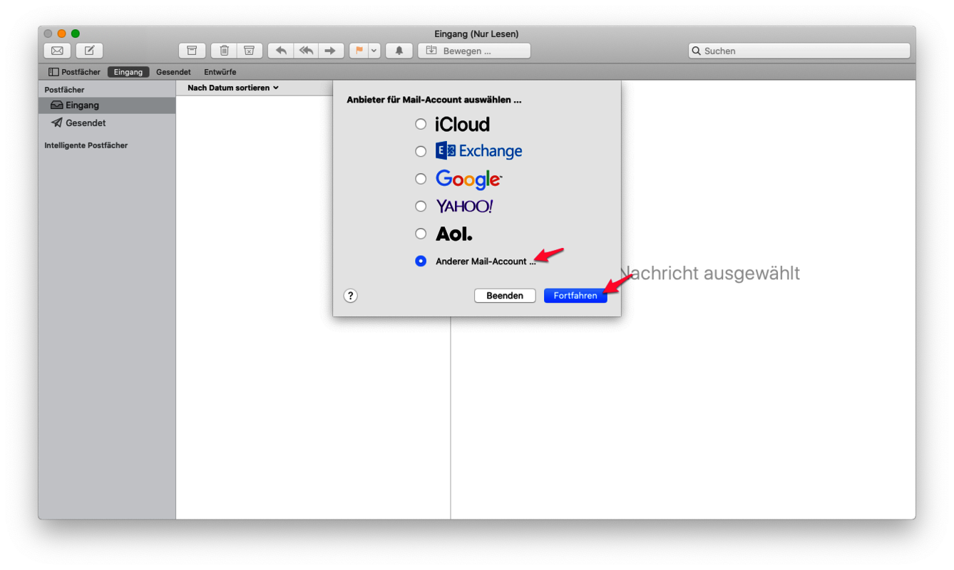The height and width of the screenshot is (570, 954).
Task: Select the Anderer Mail-Account radio button
Action: pyautogui.click(x=421, y=261)
